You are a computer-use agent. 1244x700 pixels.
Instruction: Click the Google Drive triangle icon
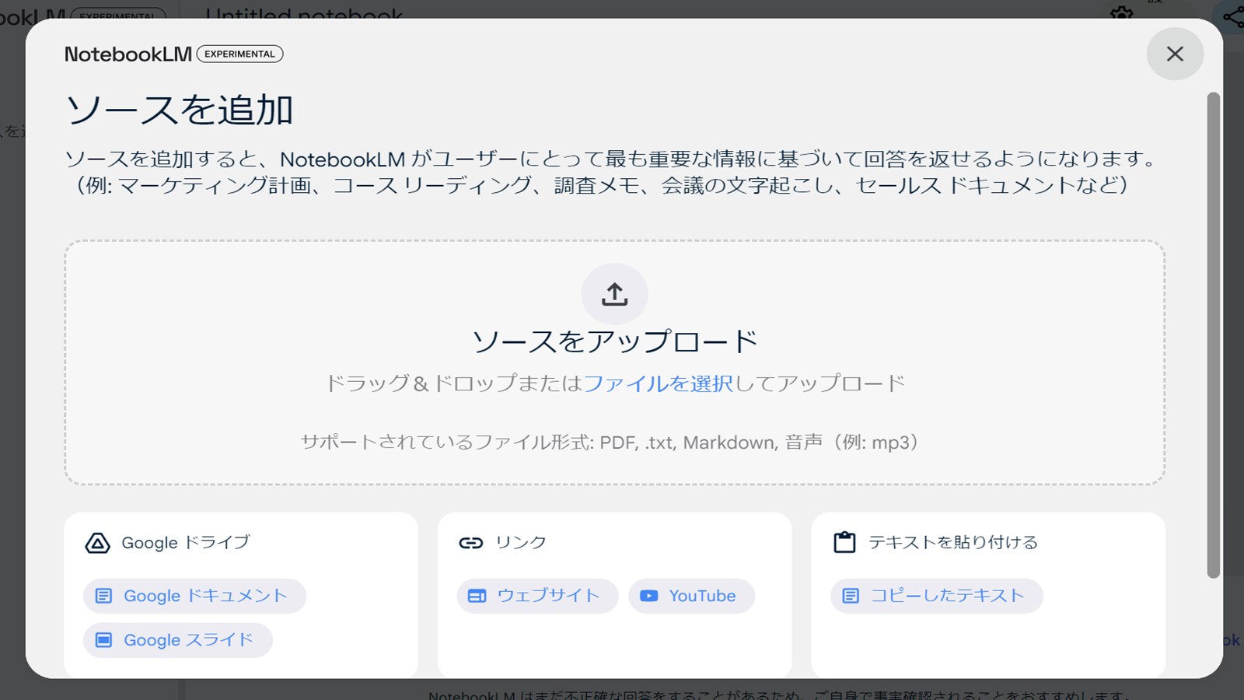(96, 543)
